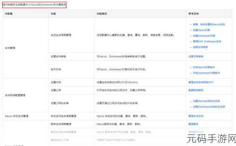This screenshot has width=236, height=146.
Task: Click the description starting 'Nacos 服务实例节点的创建'
Action: click(x=124, y=132)
